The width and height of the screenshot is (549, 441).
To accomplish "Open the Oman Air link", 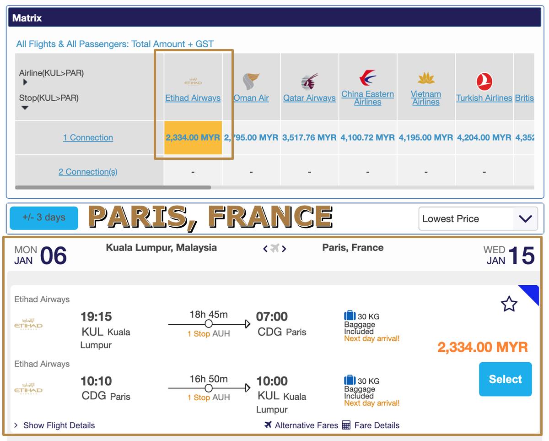I will 251,98.
